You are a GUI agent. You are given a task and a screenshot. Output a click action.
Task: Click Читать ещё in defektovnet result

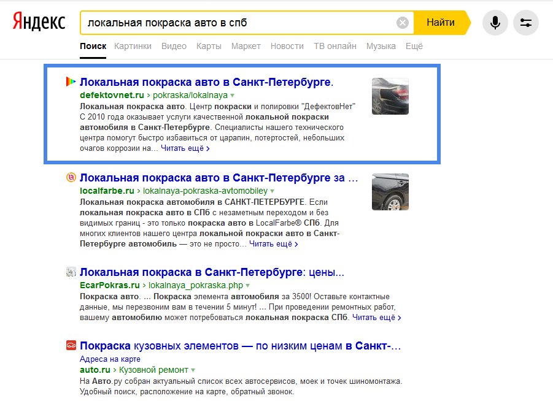pyautogui.click(x=185, y=148)
